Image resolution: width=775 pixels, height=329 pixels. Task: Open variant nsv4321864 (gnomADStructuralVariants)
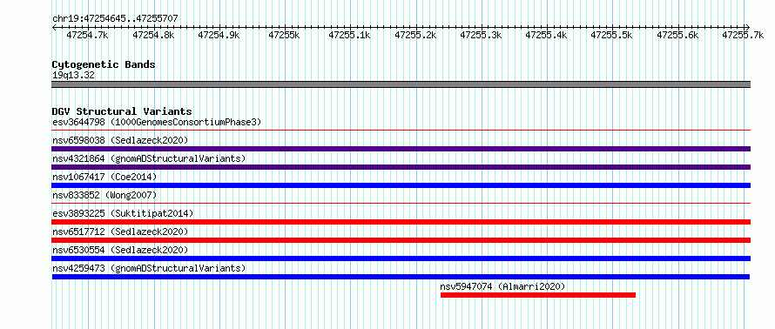(149, 158)
